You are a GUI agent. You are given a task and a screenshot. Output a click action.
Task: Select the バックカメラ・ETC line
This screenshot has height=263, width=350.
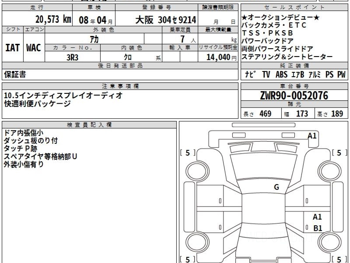pos(274,25)
